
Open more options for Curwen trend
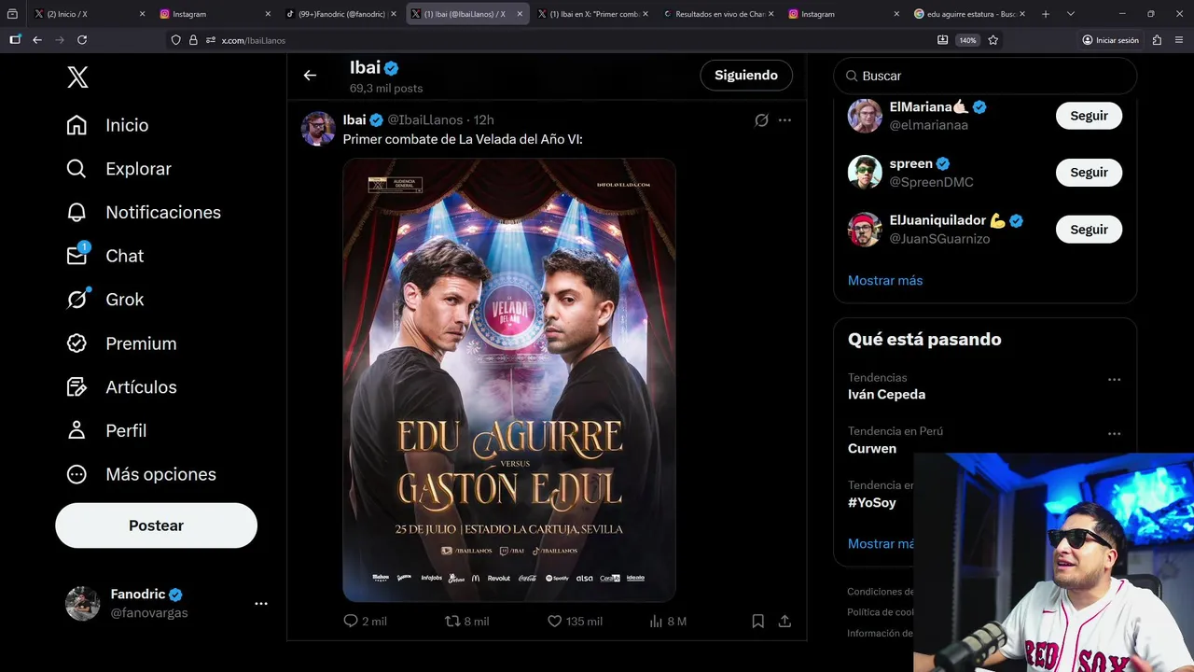1114,434
